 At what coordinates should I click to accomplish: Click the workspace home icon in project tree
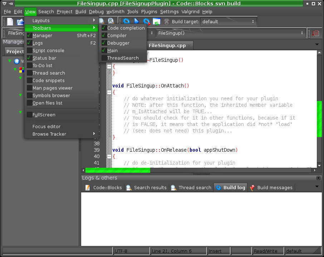pyautogui.click(x=17, y=61)
